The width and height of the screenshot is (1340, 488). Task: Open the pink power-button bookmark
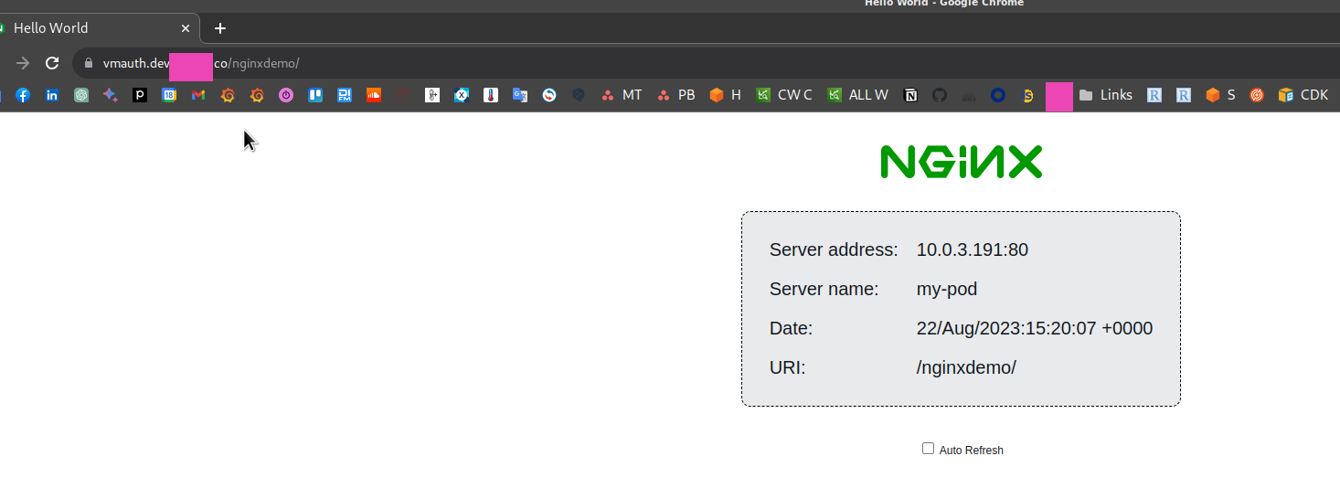tap(286, 95)
